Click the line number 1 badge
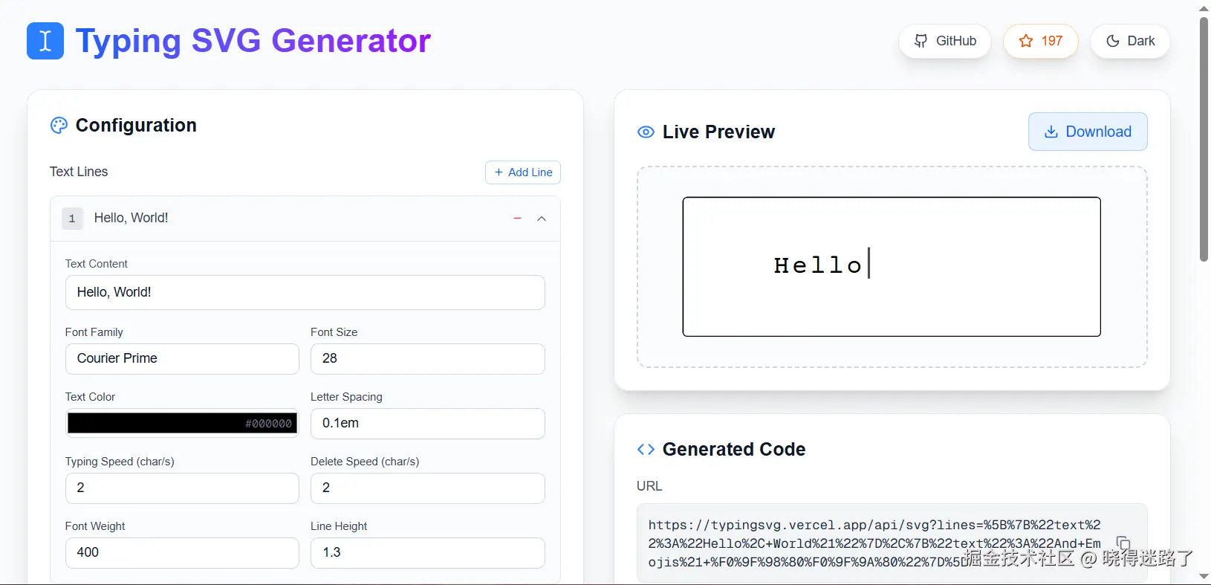This screenshot has width=1211, height=585. [72, 219]
